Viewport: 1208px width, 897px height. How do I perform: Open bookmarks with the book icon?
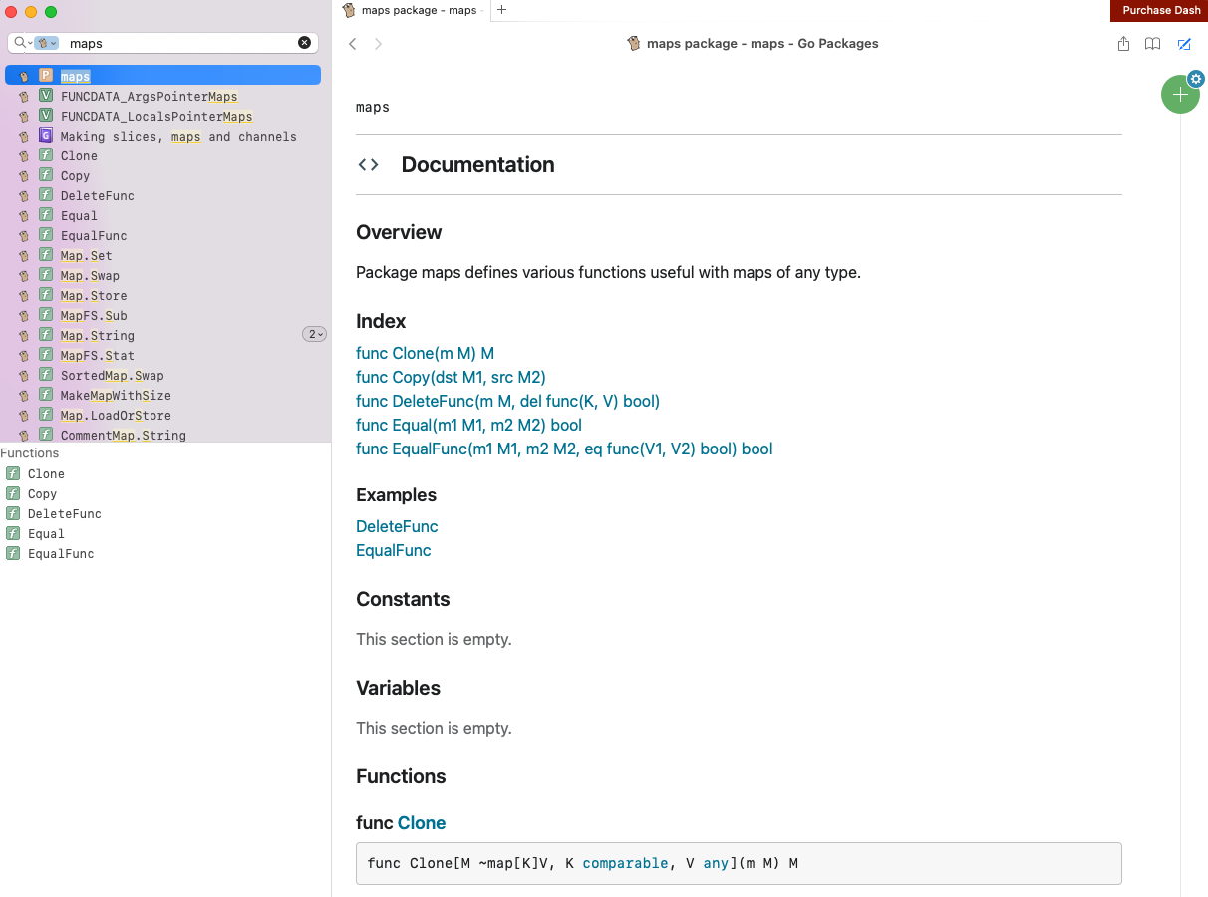point(1152,44)
